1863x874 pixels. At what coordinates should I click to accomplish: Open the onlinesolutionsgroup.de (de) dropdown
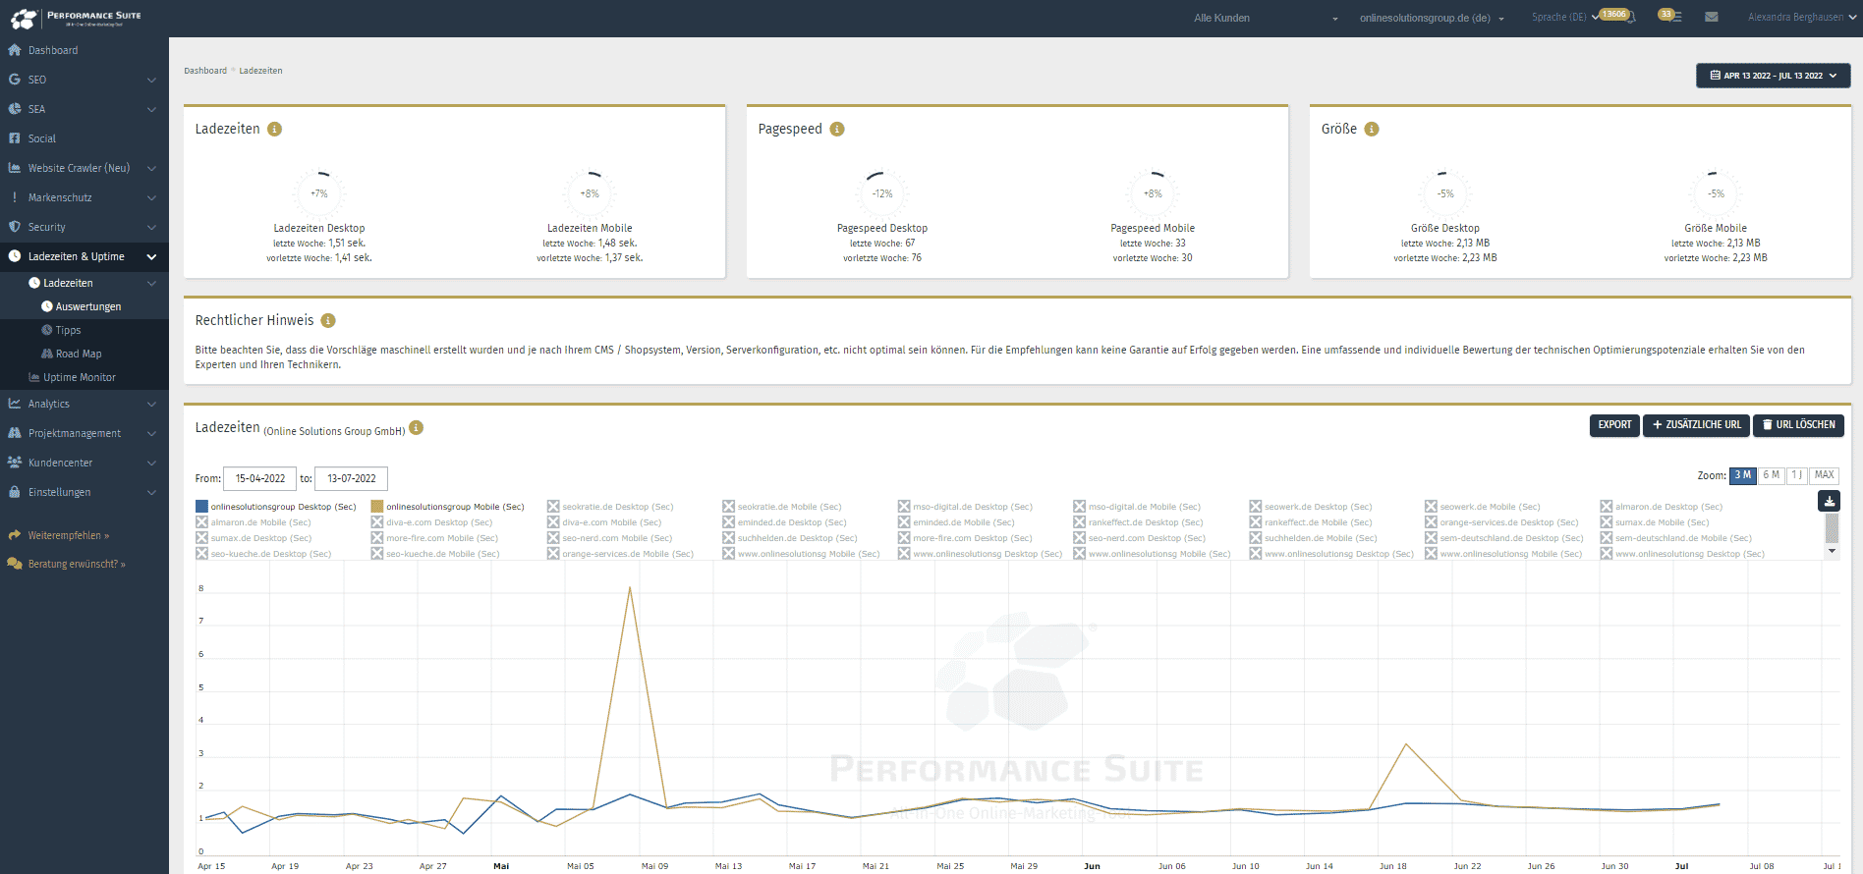pyautogui.click(x=1432, y=18)
